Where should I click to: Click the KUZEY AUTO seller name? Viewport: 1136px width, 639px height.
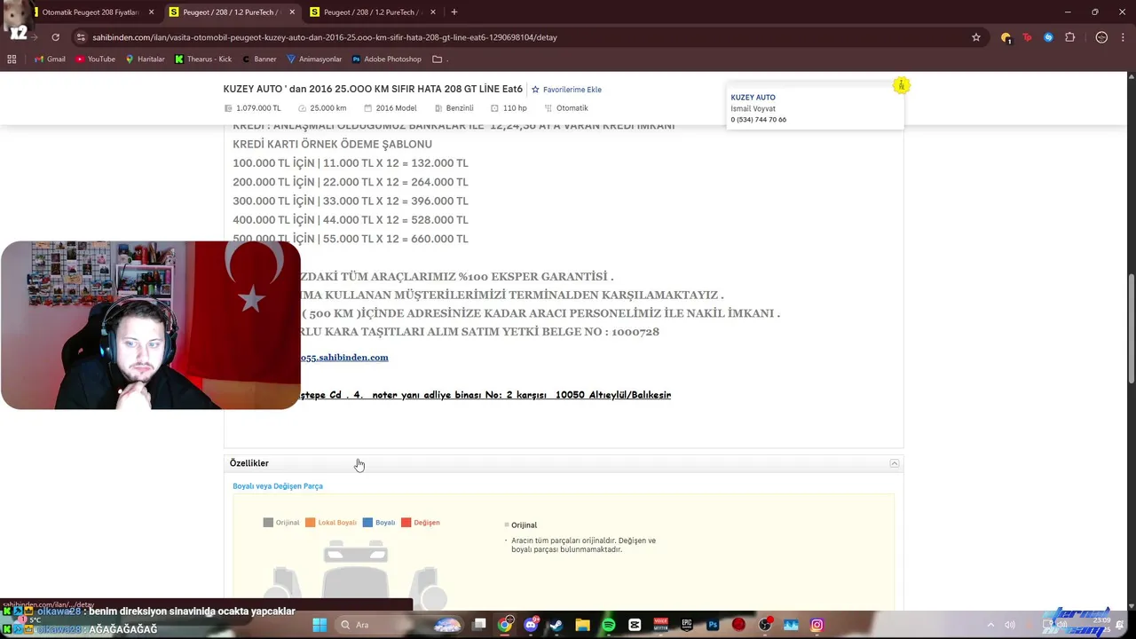pyautogui.click(x=753, y=98)
